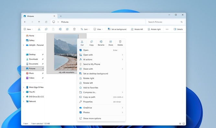Click the Share icon in the toolbar
This screenshot has height=128, width=216.
tap(67, 29)
